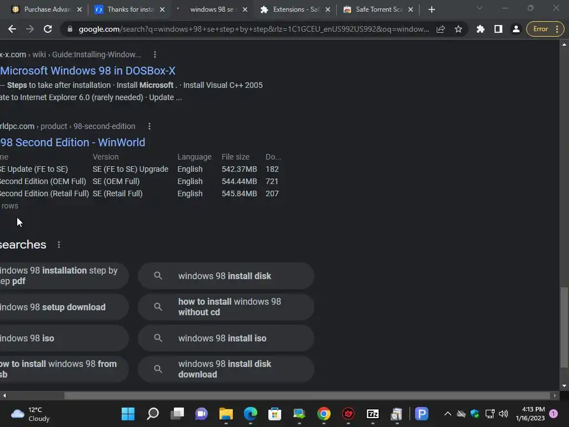Viewport: 569px width, 427px height.
Task: Switch to the Purchase Advanced tab
Action: [x=46, y=9]
